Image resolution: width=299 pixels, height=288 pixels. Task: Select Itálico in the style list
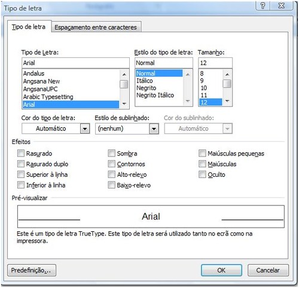[159, 81]
